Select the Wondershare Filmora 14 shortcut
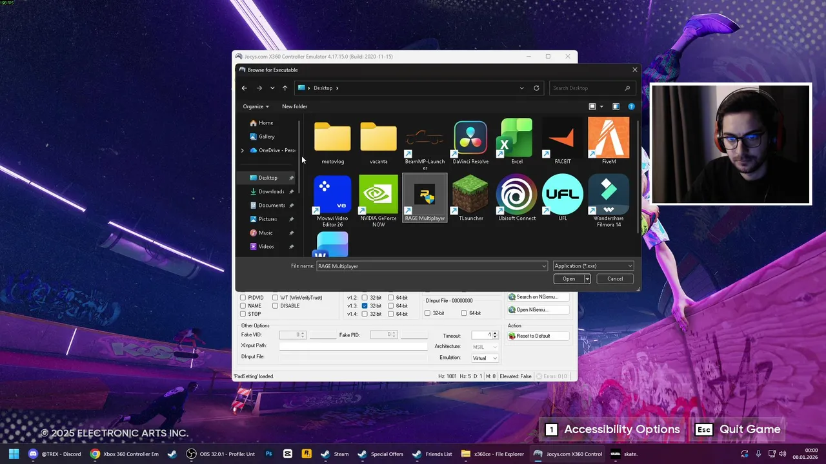826x464 pixels. [x=609, y=201]
